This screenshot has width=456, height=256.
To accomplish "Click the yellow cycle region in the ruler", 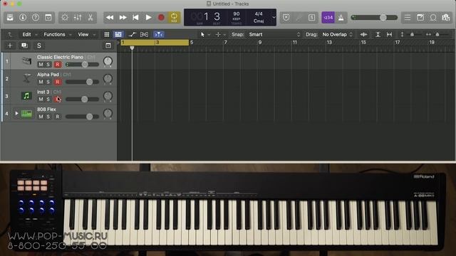I will pyautogui.click(x=155, y=43).
